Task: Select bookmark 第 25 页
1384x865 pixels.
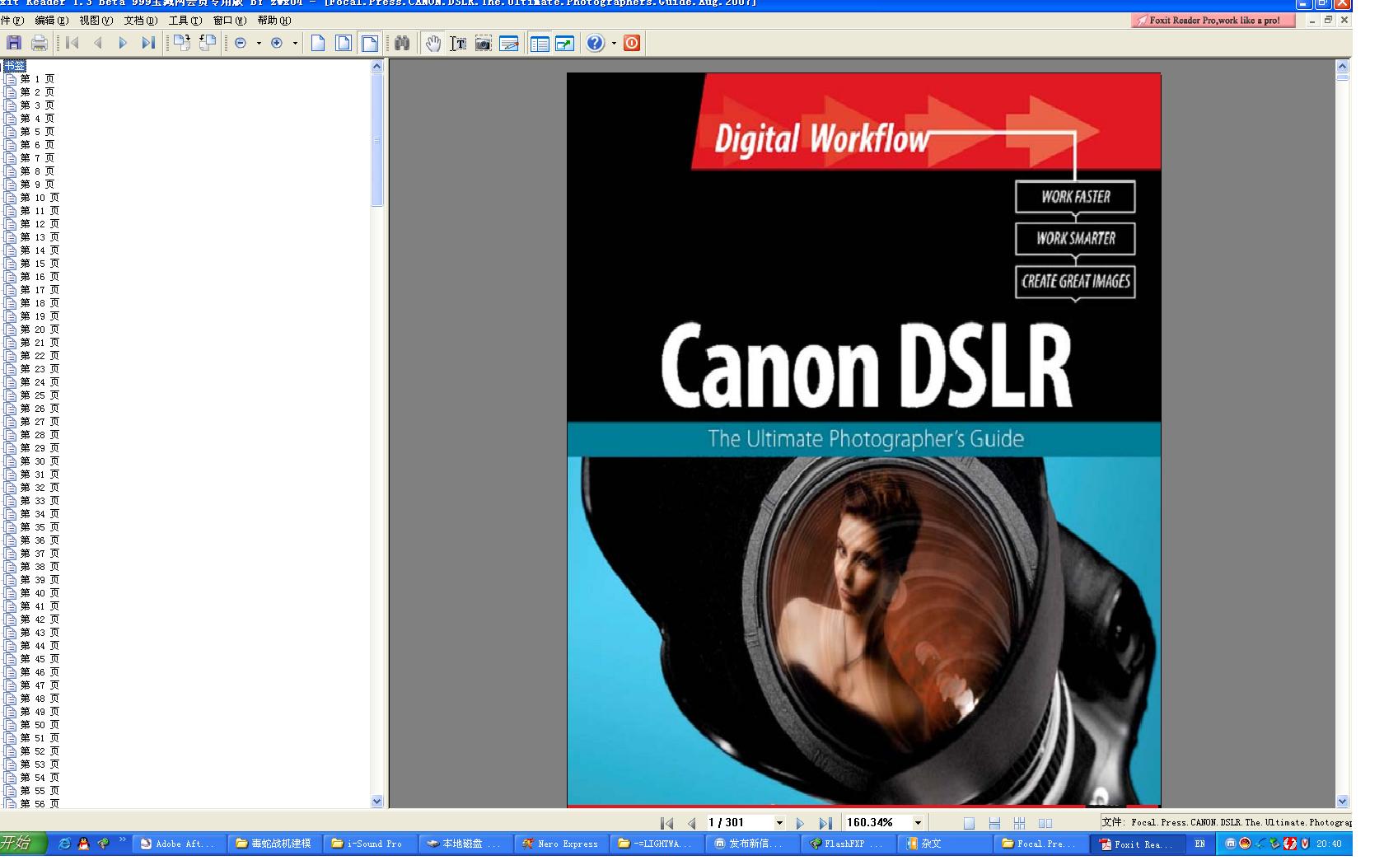Action: (x=40, y=395)
